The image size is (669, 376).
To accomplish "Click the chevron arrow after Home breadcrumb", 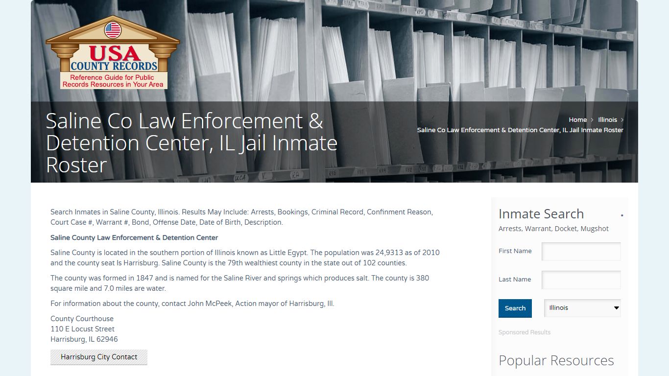I will click(592, 120).
